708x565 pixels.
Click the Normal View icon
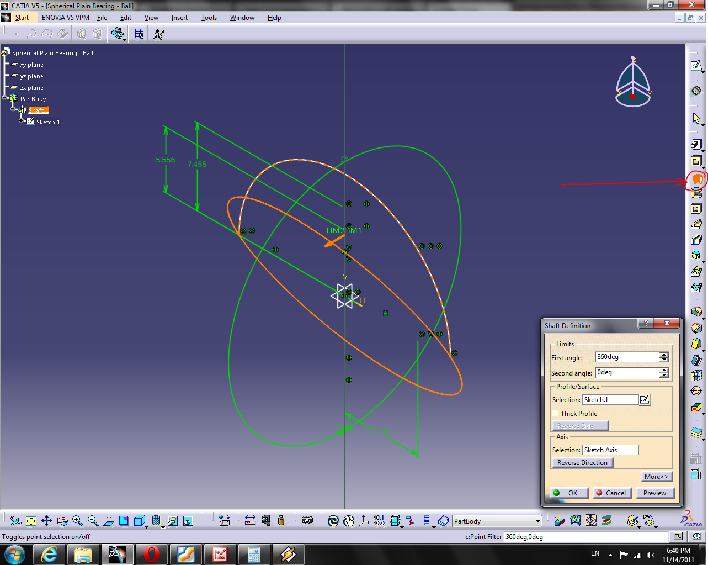point(109,521)
